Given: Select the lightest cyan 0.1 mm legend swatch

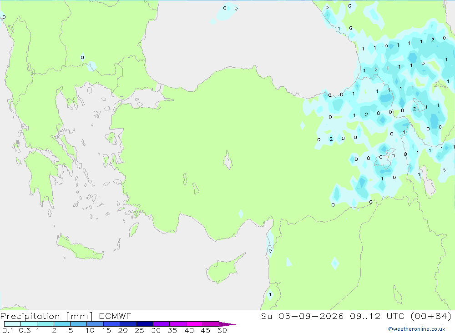Looking at the screenshot, I should [12, 324].
